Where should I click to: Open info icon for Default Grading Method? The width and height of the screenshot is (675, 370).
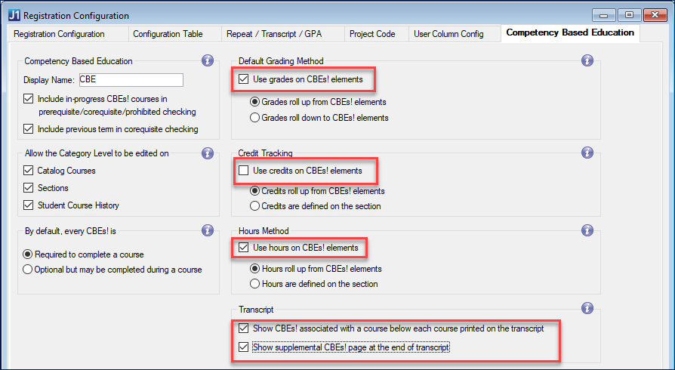pos(587,60)
